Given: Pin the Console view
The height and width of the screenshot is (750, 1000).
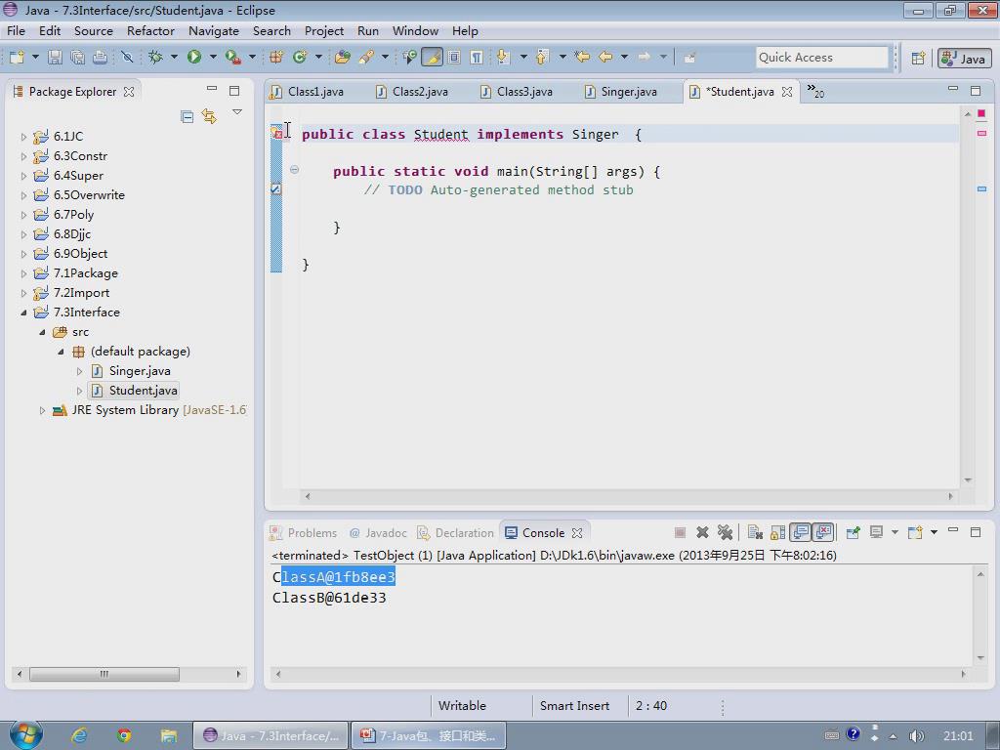Looking at the screenshot, I should coord(854,532).
